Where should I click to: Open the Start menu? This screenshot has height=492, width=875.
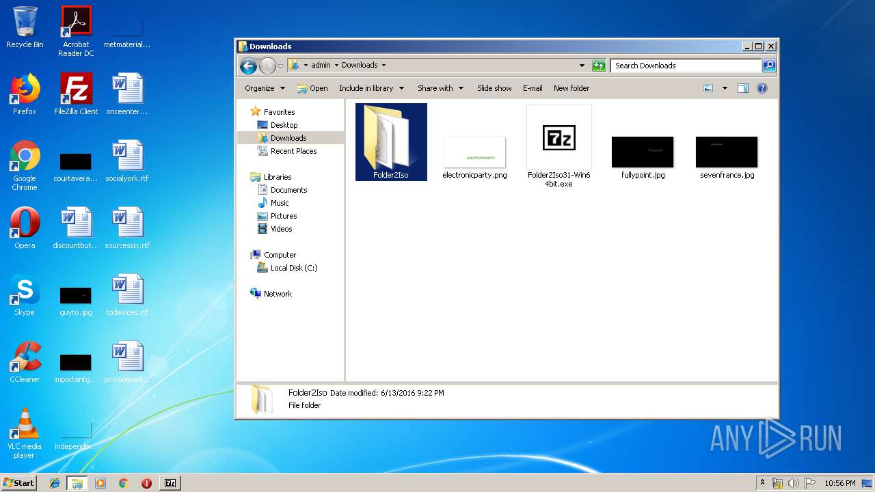tap(18, 482)
